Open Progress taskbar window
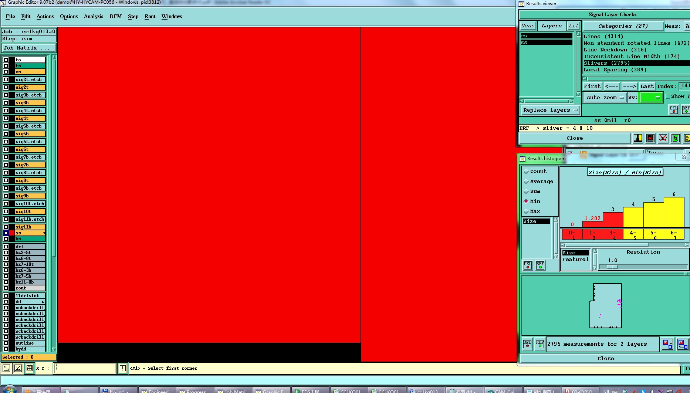 point(193,390)
